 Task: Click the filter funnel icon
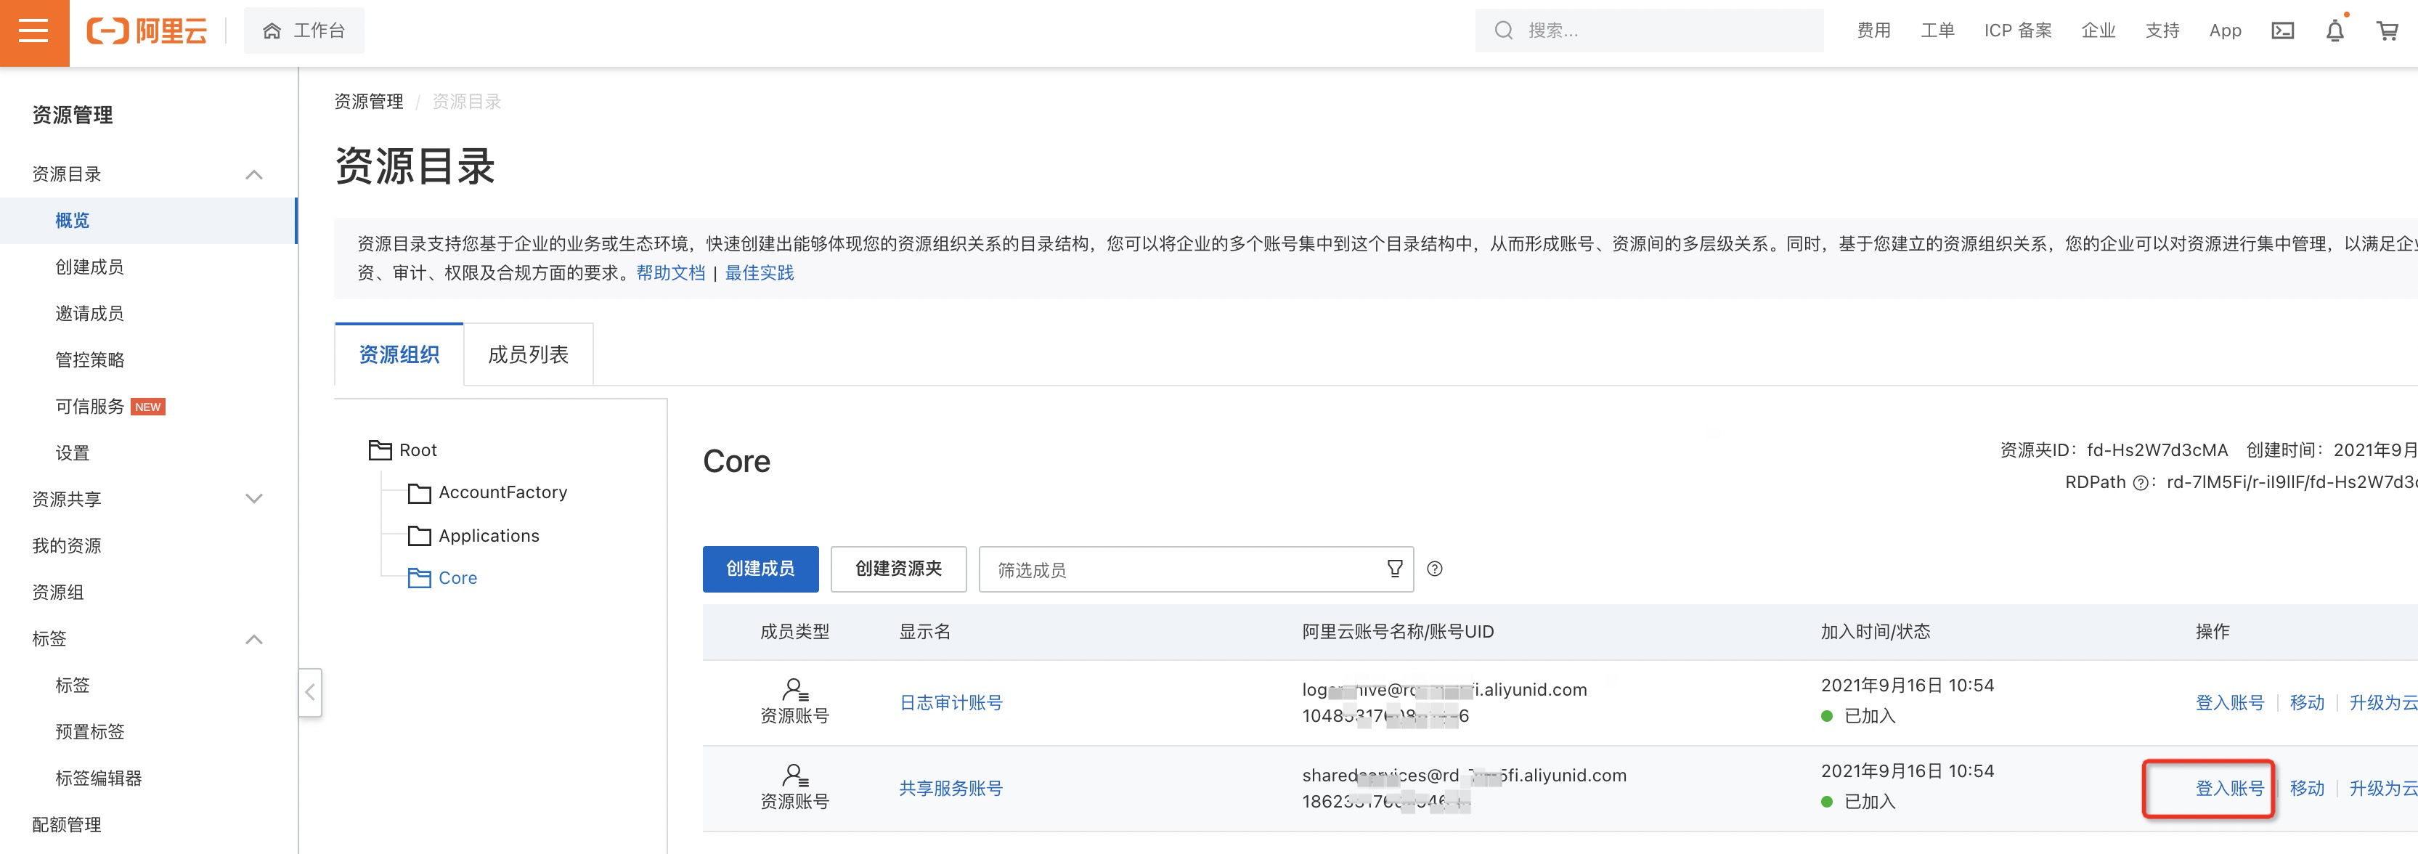[1394, 569]
